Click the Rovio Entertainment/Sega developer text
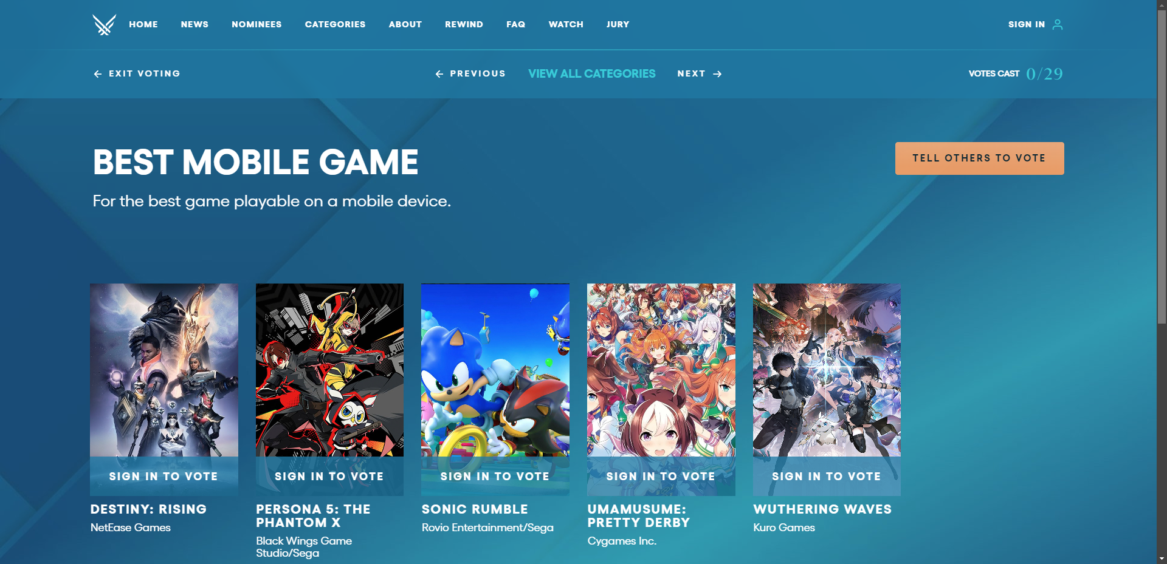 [x=487, y=528]
